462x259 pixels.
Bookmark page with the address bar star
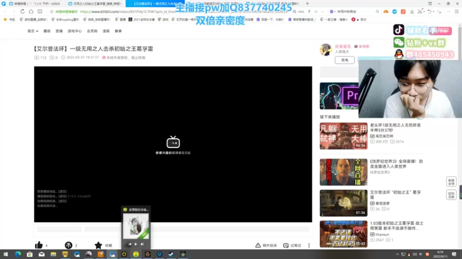pyautogui.click(x=51, y=12)
